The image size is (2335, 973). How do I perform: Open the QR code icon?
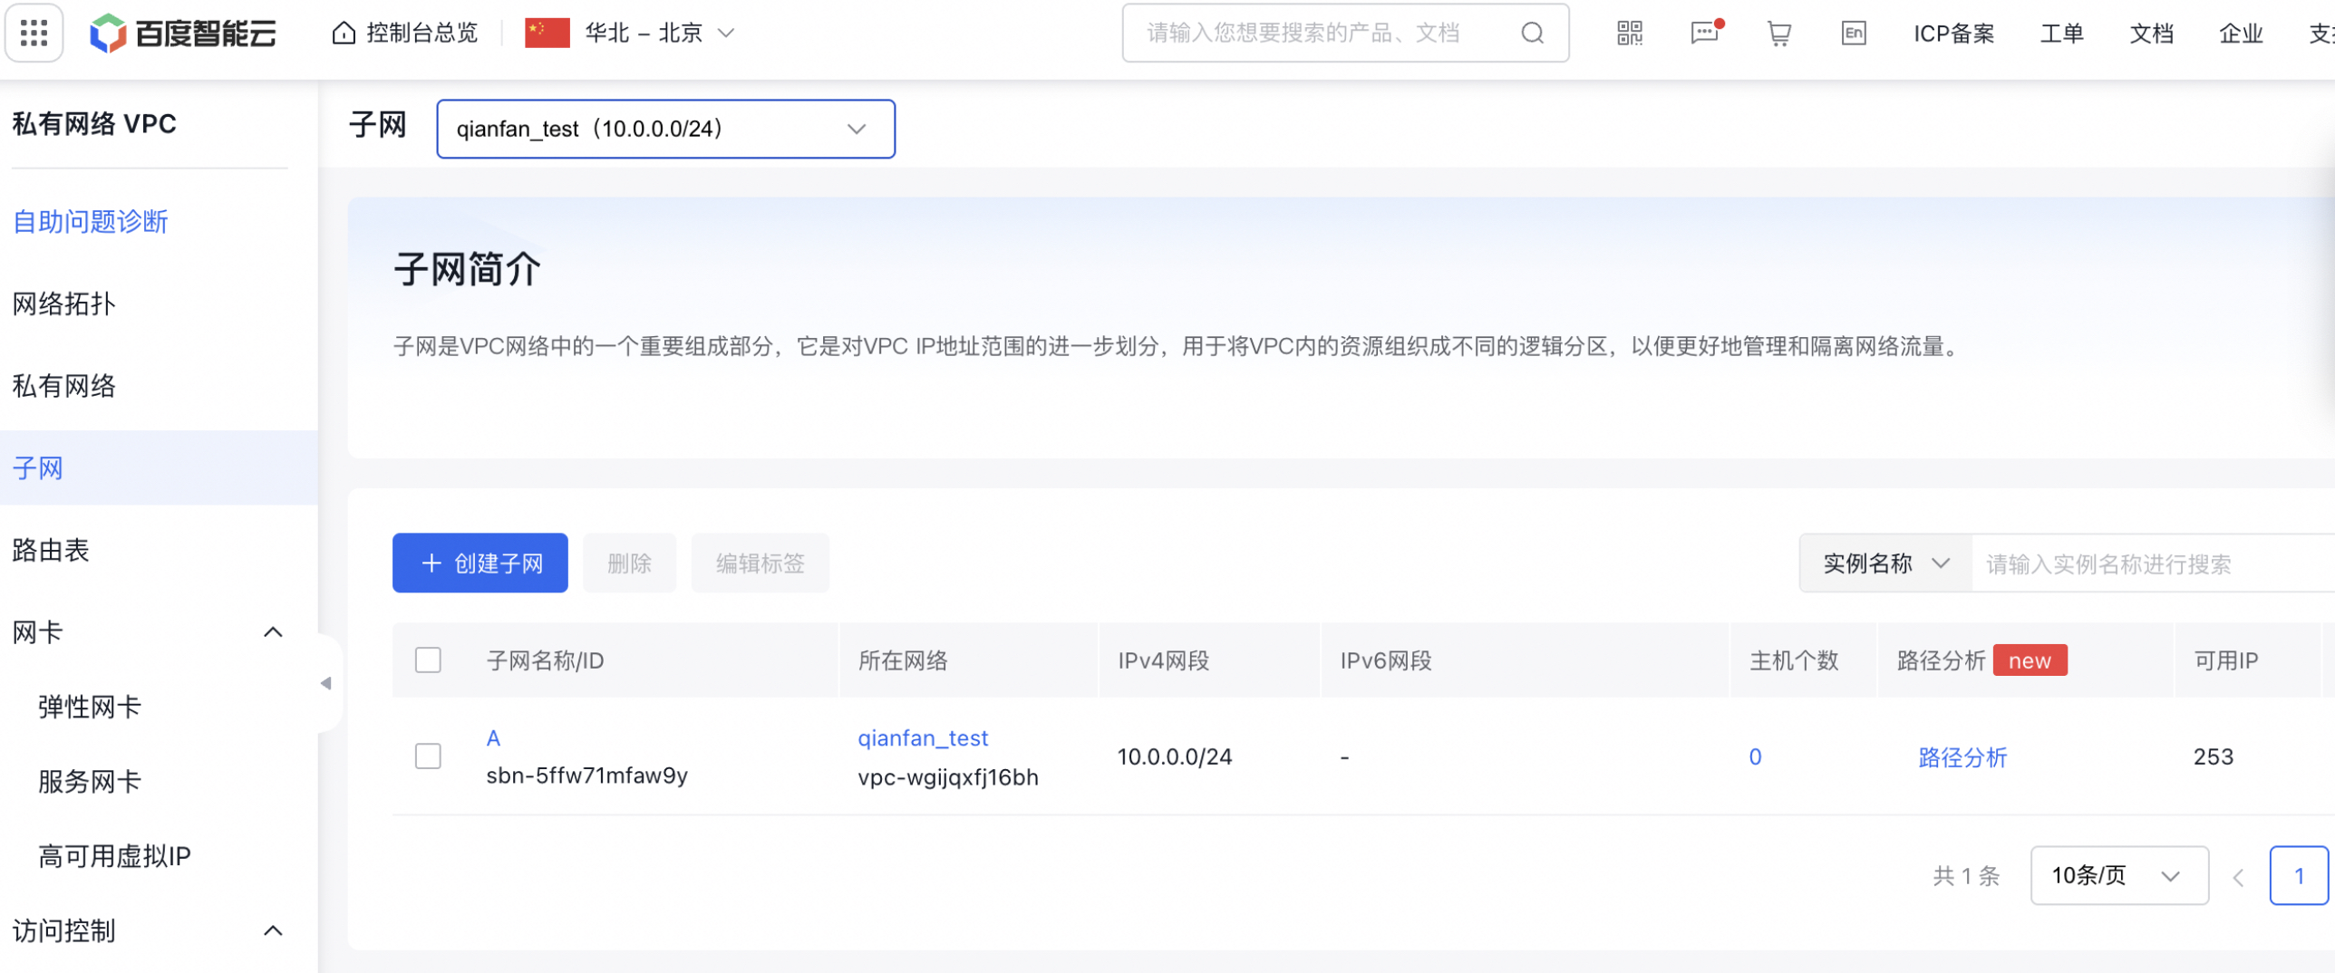tap(1629, 34)
